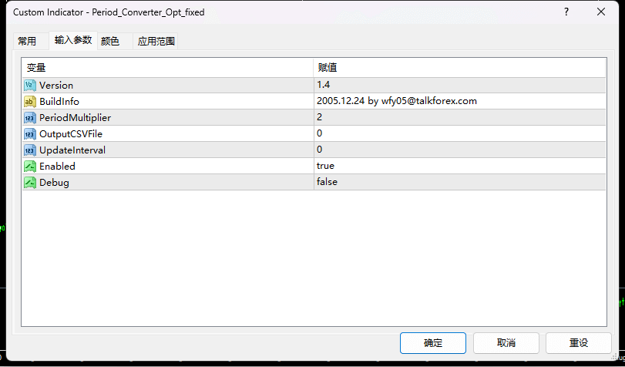Viewport: 625px width, 367px height.
Task: Select the 输入参数 tab
Action: (73, 40)
